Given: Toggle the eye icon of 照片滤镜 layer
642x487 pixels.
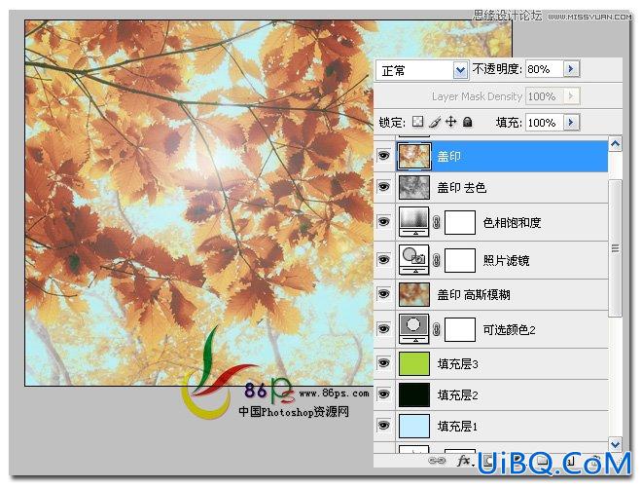Looking at the screenshot, I should click(383, 259).
